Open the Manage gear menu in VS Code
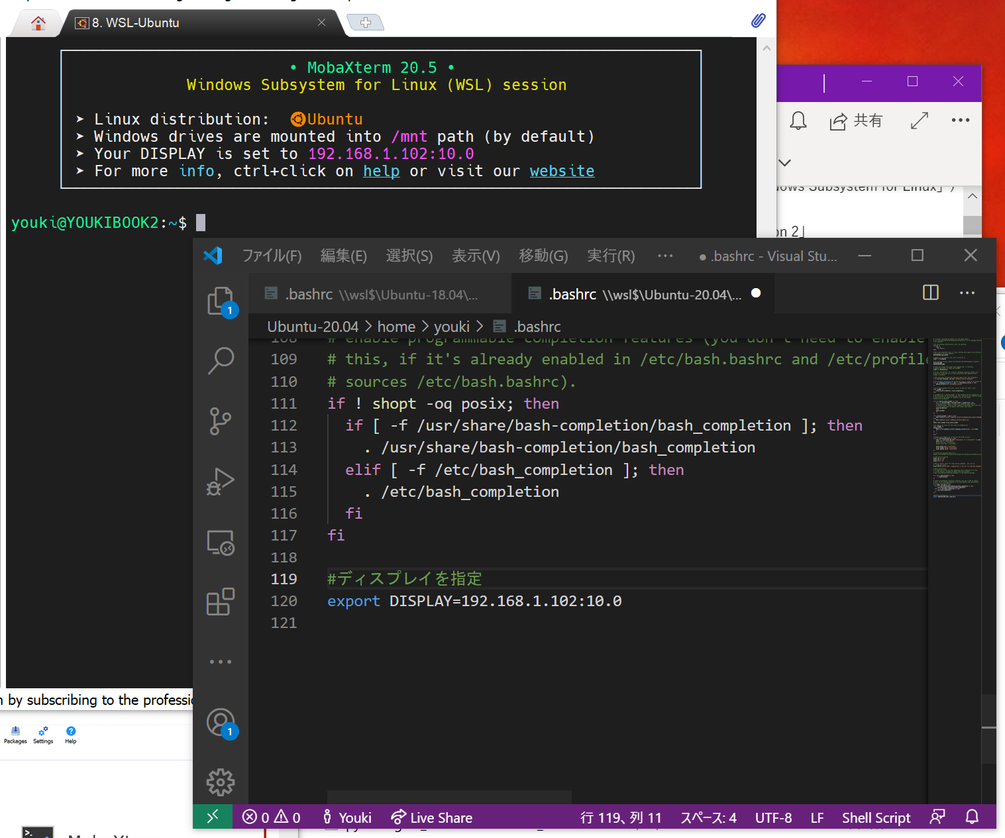This screenshot has height=838, width=1005. [x=221, y=782]
